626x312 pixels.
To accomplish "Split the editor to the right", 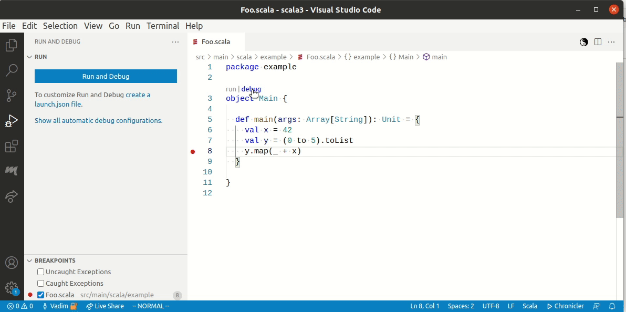I will pyautogui.click(x=598, y=42).
